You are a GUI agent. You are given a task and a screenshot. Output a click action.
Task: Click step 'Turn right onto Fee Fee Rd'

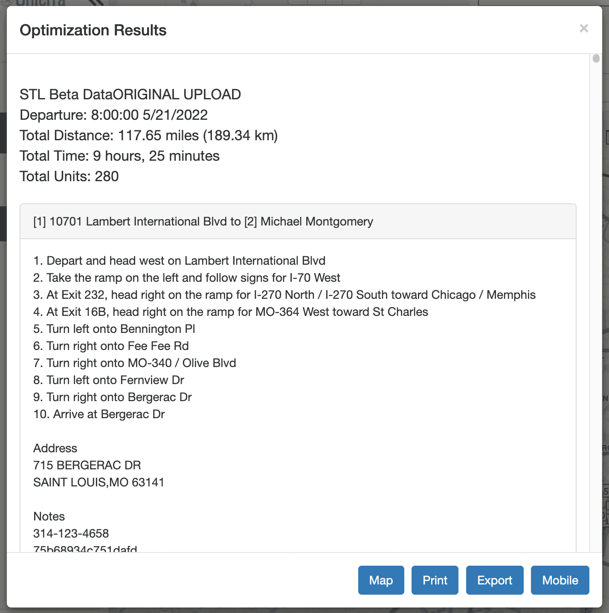pyautogui.click(x=111, y=346)
